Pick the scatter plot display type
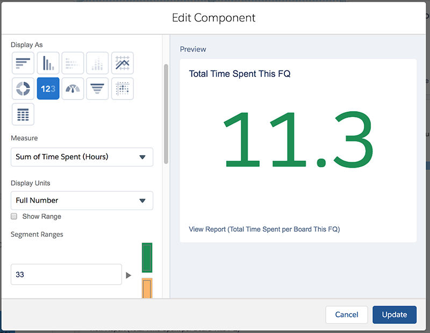430x333 pixels. [x=122, y=89]
